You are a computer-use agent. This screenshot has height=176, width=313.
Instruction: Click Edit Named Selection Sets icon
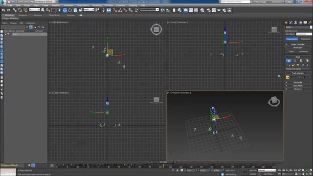pyautogui.click(x=136, y=10)
